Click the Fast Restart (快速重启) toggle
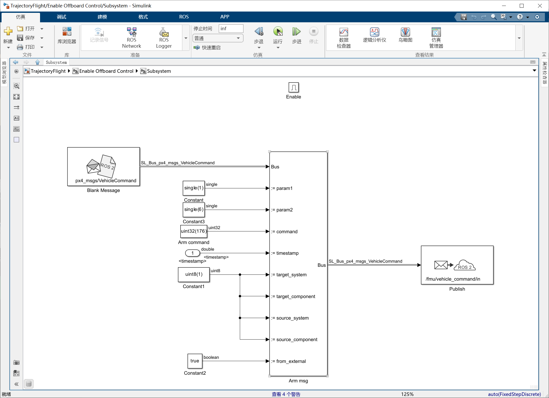Screen dimensions: 549x398 pos(207,47)
